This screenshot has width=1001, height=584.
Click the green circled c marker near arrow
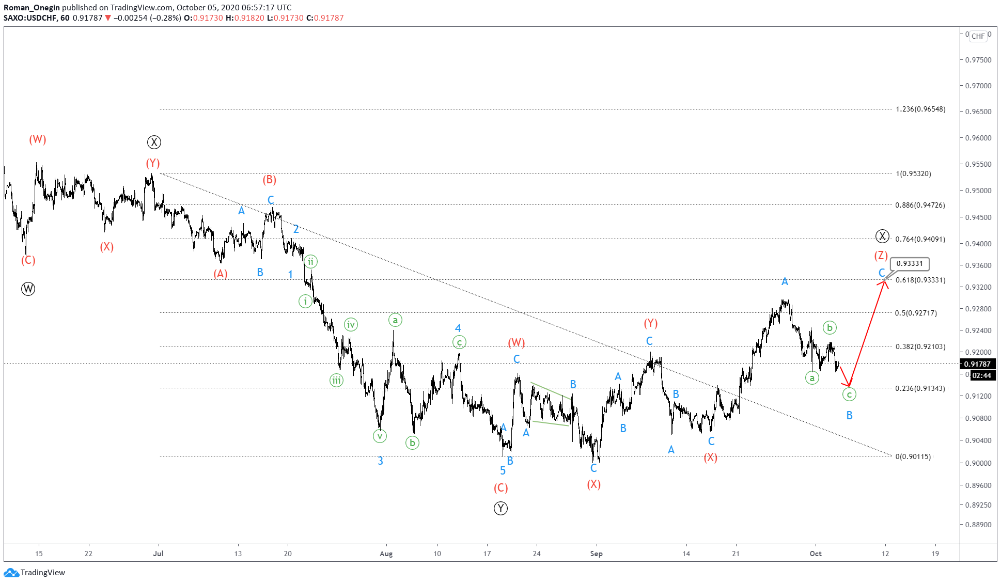pyautogui.click(x=849, y=395)
